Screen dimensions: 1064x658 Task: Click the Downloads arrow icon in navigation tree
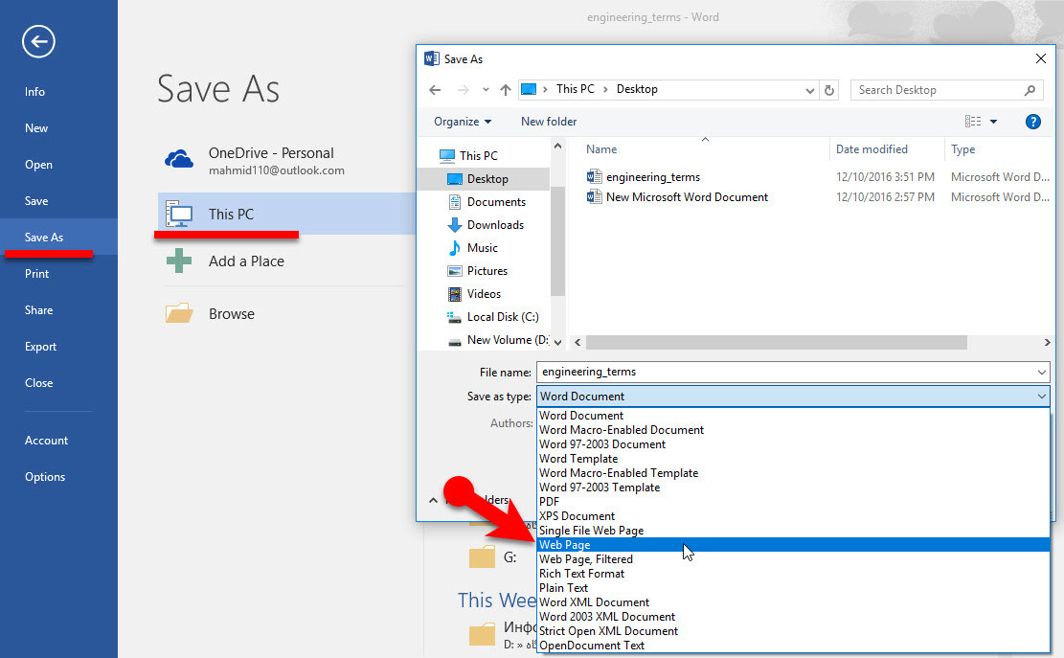point(455,224)
